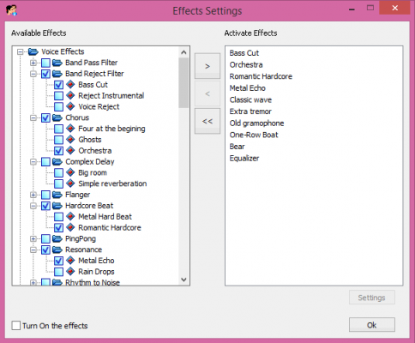The width and height of the screenshot is (415, 343).
Task: Click the Bass Cut effect diamond icon
Action: (70, 85)
